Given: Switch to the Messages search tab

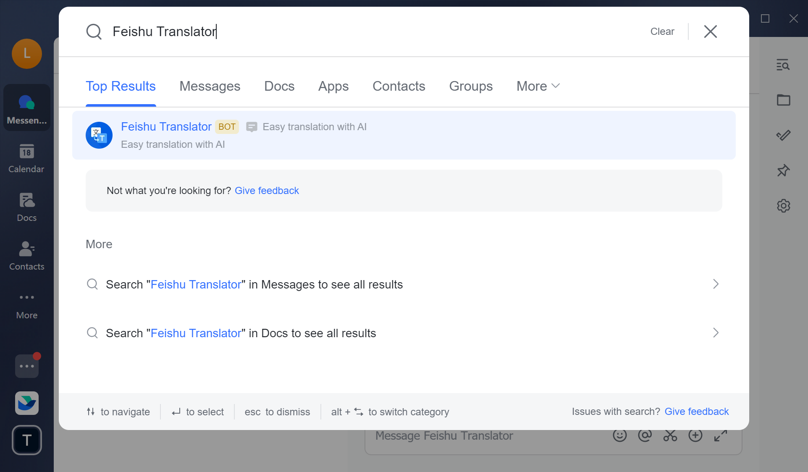Looking at the screenshot, I should tap(210, 86).
